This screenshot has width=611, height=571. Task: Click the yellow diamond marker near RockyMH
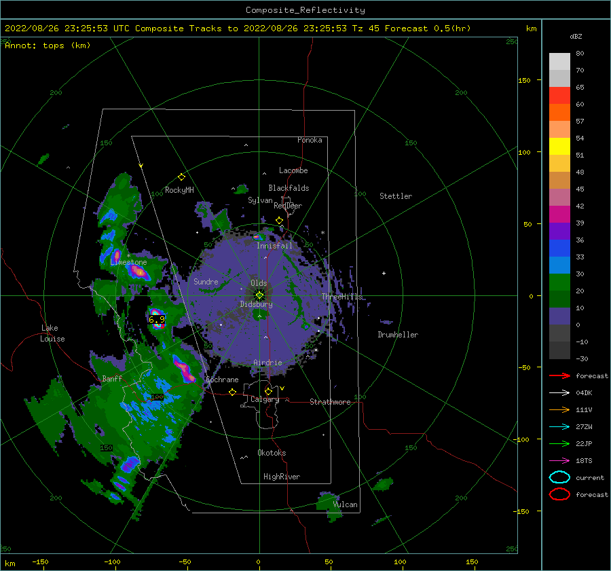(181, 177)
